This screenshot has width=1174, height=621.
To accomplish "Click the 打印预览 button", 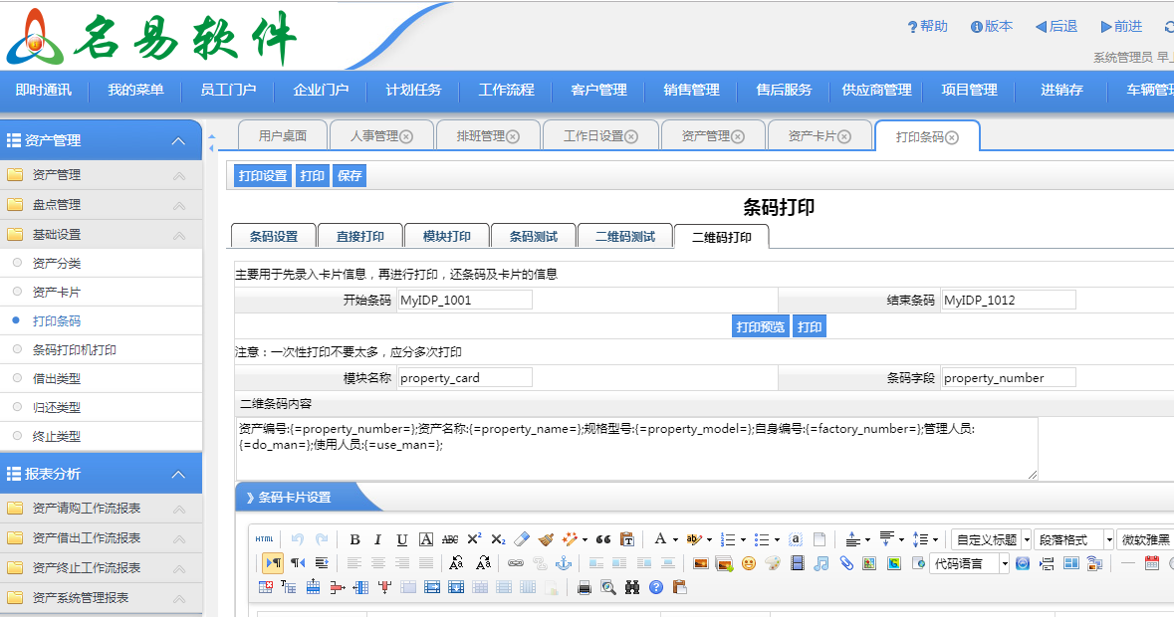I will pyautogui.click(x=760, y=325).
